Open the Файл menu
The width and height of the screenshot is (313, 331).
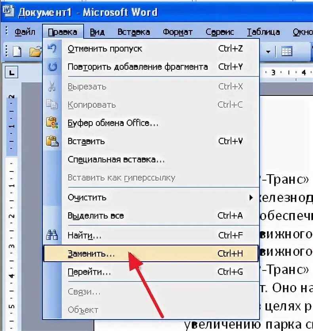point(25,32)
